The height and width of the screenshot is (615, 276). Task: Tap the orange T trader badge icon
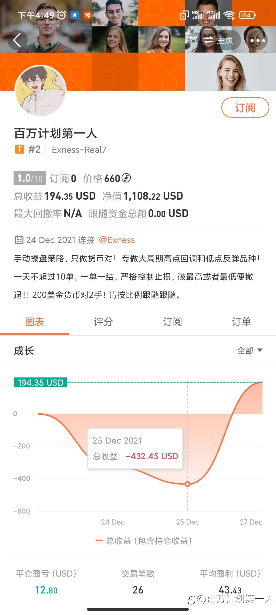[19, 149]
